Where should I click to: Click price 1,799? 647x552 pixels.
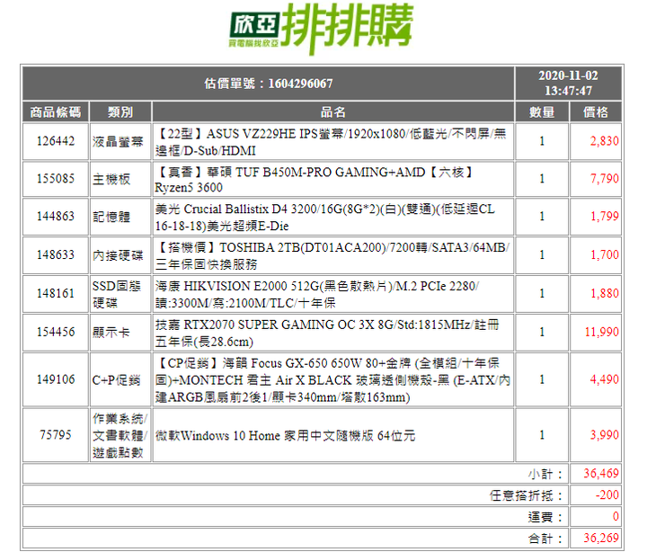pyautogui.click(x=604, y=217)
